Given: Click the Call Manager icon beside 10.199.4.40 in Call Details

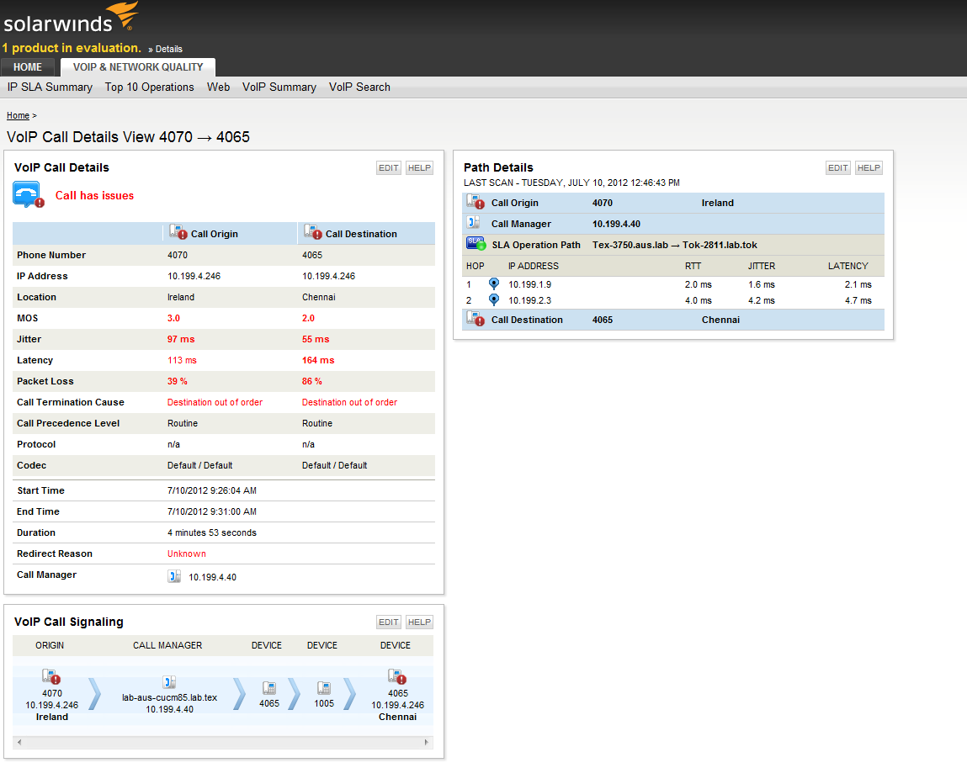Looking at the screenshot, I should (174, 576).
